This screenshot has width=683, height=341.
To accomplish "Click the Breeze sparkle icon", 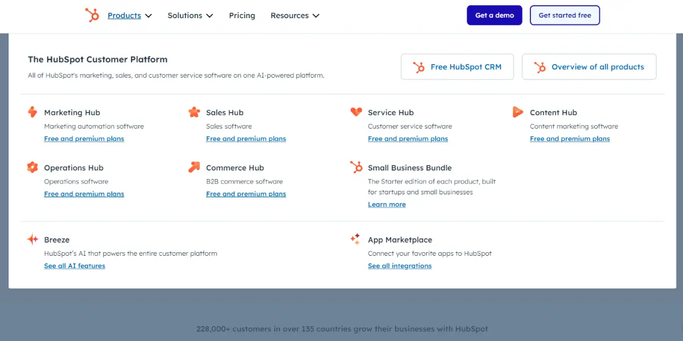I will coord(32,239).
